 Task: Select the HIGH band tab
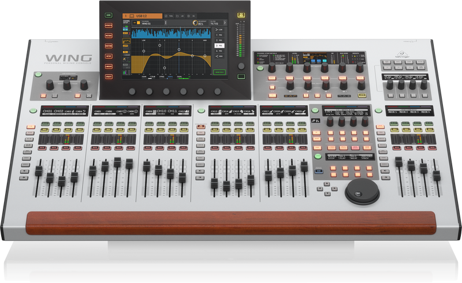point(219,56)
